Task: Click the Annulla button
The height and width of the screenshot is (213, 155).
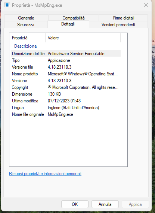Action: click(x=105, y=204)
